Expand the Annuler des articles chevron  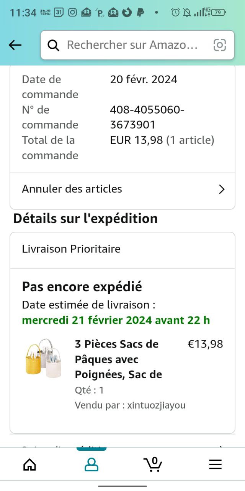(x=221, y=189)
